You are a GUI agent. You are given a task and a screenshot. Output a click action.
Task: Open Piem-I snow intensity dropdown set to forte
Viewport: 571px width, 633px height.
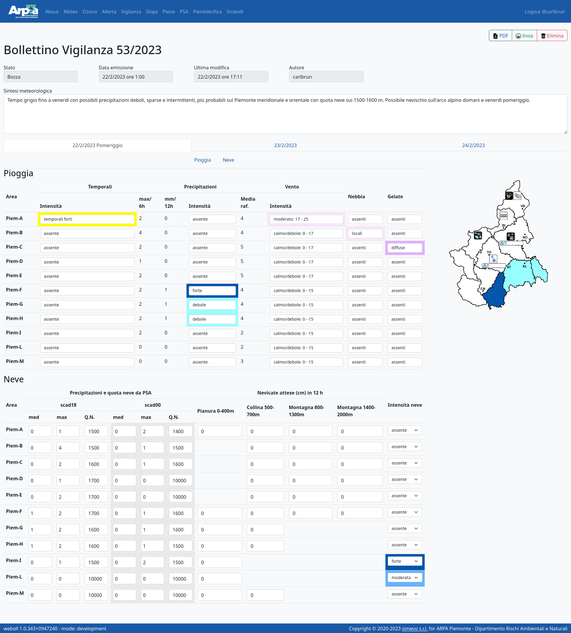pyautogui.click(x=404, y=561)
